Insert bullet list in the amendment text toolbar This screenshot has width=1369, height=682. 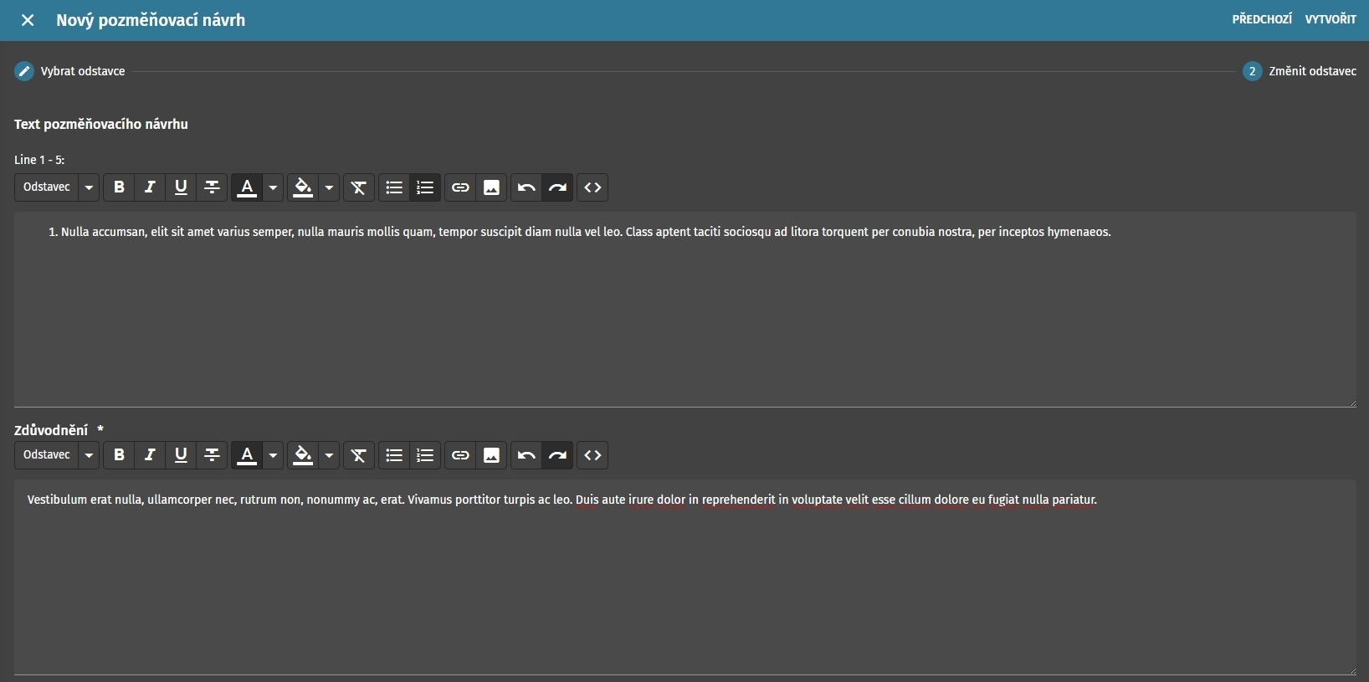[394, 187]
